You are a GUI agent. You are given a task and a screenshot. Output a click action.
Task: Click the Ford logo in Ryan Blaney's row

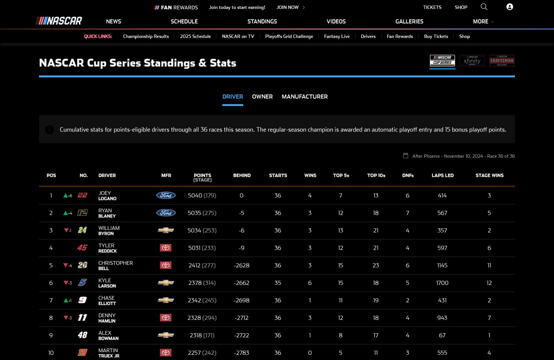[x=166, y=213]
